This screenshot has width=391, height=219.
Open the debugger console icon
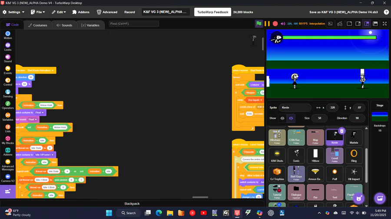click(331, 24)
